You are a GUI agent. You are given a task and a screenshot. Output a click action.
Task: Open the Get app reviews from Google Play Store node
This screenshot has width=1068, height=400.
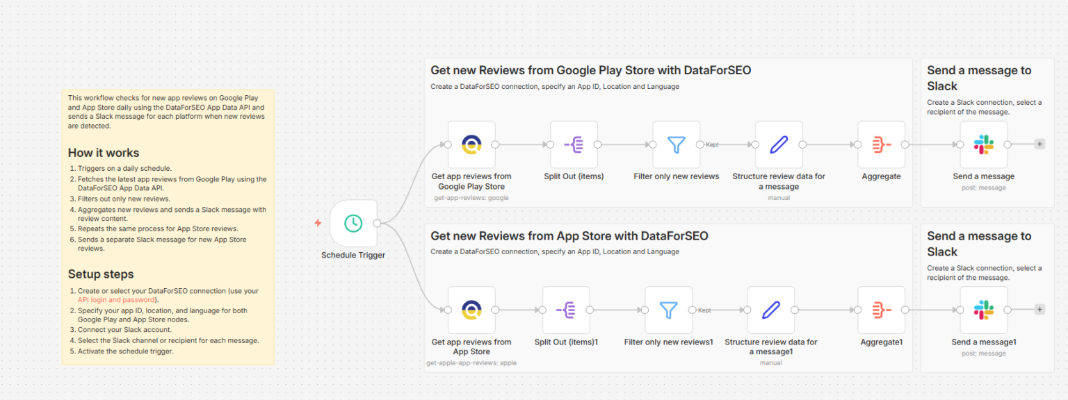coord(471,144)
